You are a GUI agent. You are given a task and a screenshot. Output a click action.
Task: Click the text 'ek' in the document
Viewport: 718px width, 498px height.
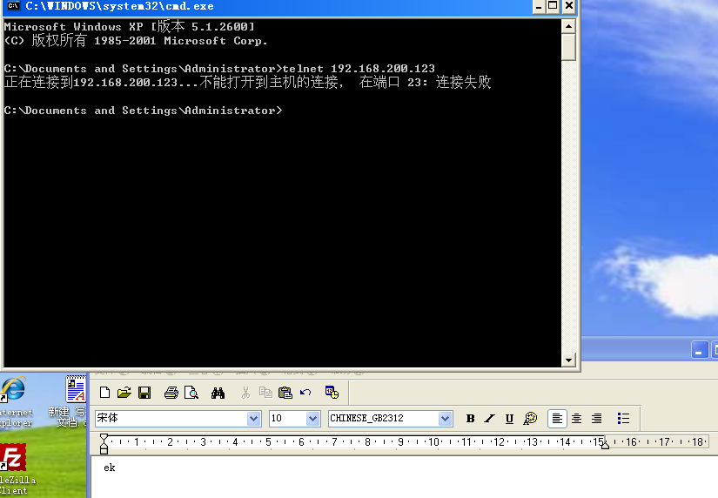pos(110,468)
